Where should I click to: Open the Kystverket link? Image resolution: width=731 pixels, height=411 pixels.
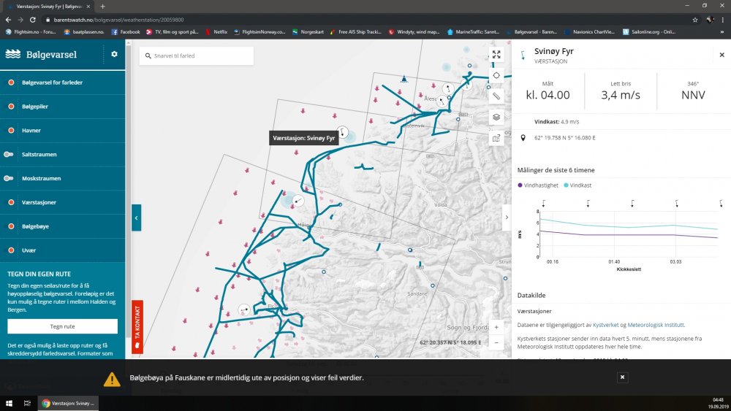pyautogui.click(x=605, y=325)
